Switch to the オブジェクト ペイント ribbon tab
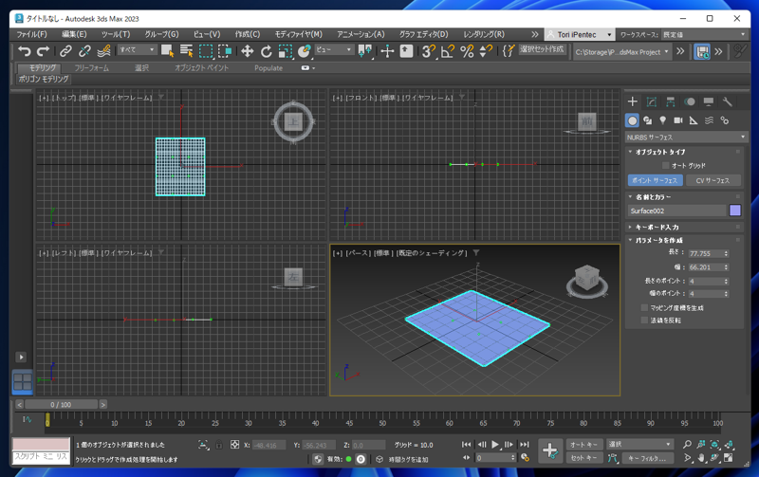This screenshot has height=477, width=759. point(201,67)
